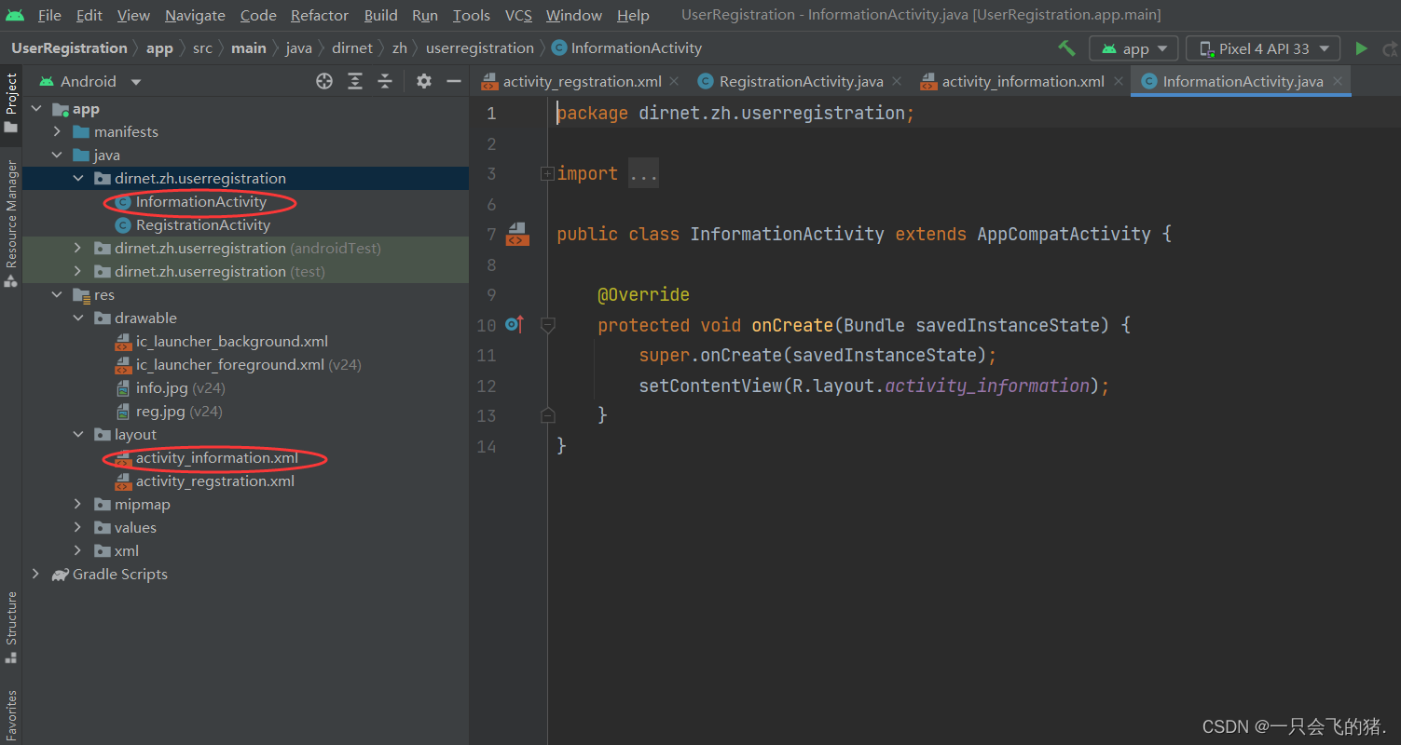Open the Project tool window sidebar tab
Image resolution: width=1401 pixels, height=745 pixels.
[11, 102]
